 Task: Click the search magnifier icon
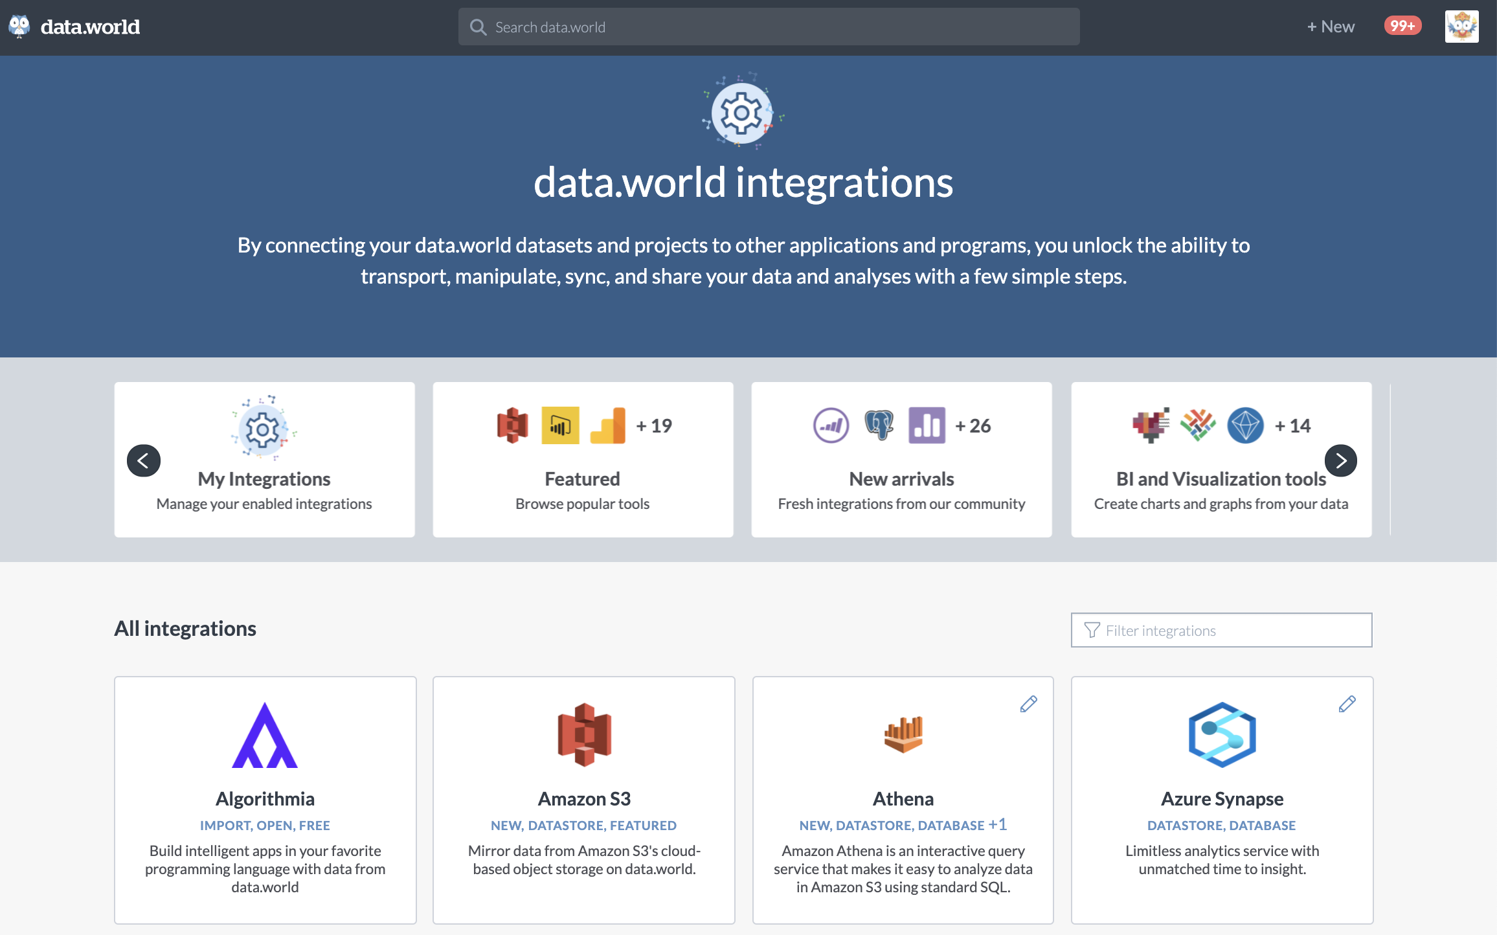pos(478,27)
